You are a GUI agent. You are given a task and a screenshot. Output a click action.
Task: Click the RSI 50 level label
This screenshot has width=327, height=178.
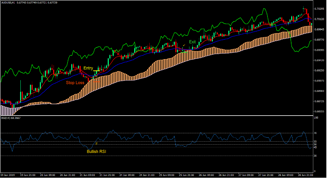click(x=315, y=144)
